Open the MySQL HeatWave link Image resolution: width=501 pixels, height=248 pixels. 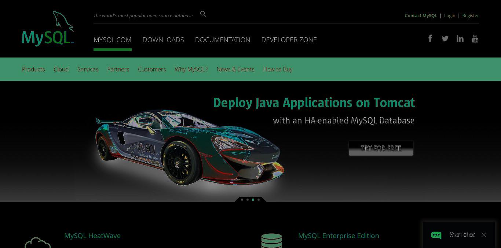[92, 236]
